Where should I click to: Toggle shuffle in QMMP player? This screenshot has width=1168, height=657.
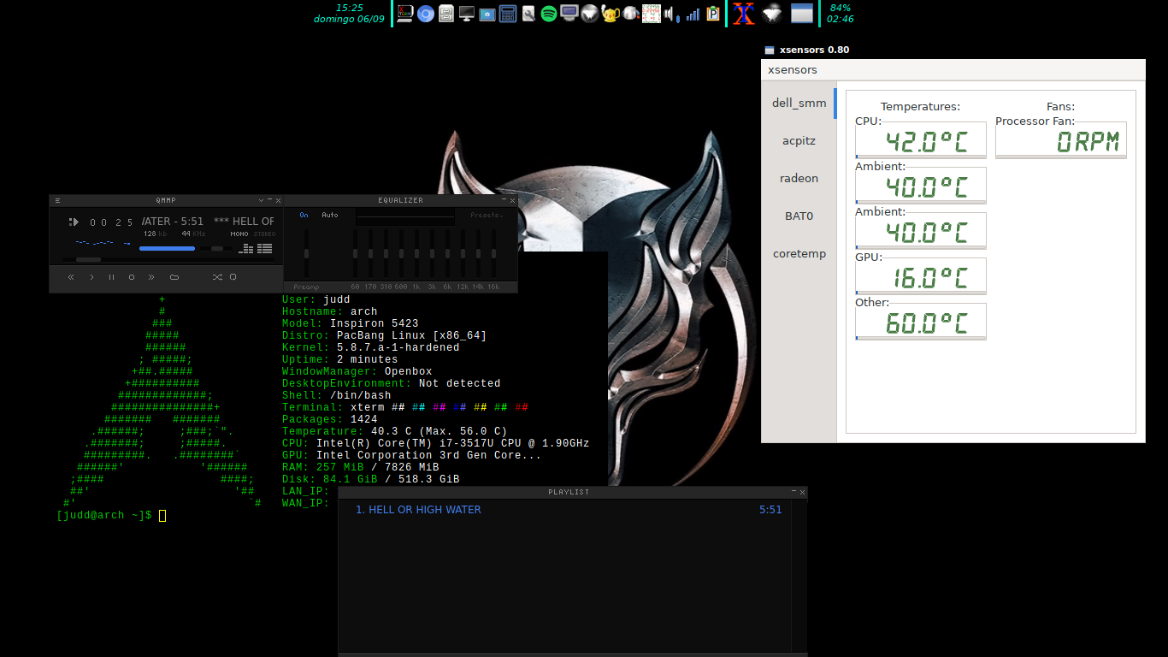click(x=217, y=277)
